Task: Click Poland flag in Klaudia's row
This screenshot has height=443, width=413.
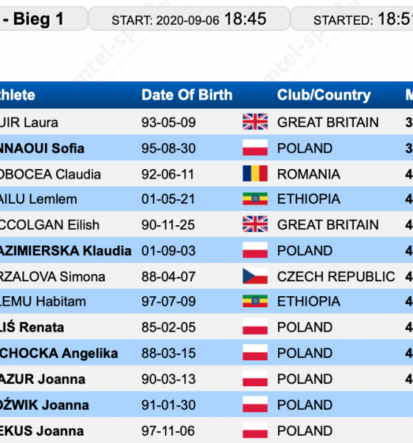Action: [x=255, y=250]
